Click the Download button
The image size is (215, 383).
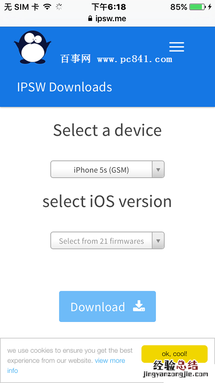(107, 306)
